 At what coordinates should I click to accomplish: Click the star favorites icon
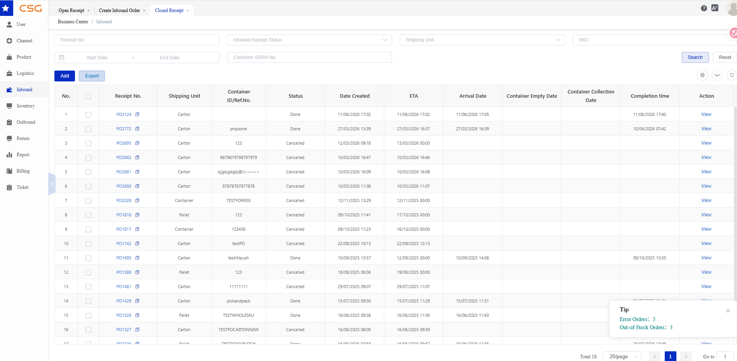6,8
